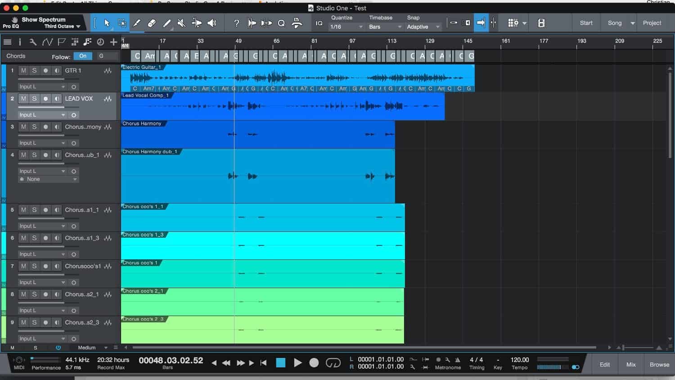This screenshot has height=380, width=675.
Task: Toggle the loop playback button
Action: coord(333,363)
